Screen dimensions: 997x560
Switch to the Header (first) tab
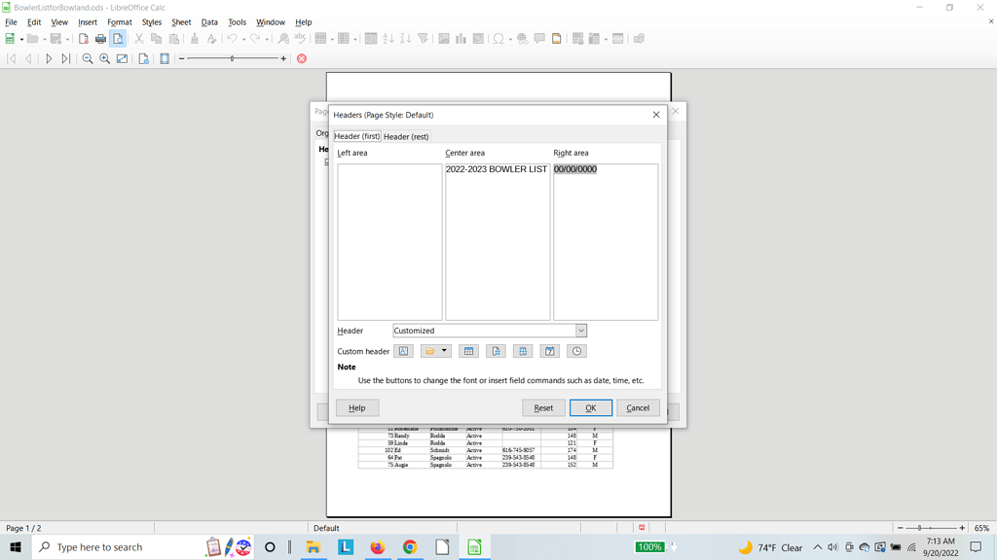click(x=357, y=136)
